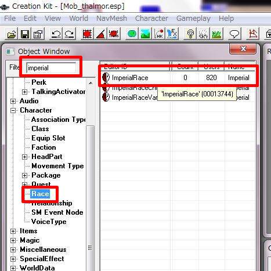This screenshot has height=271, width=271.
Task: Toggle the Snap to Grid icon
Action: (x=87, y=34)
